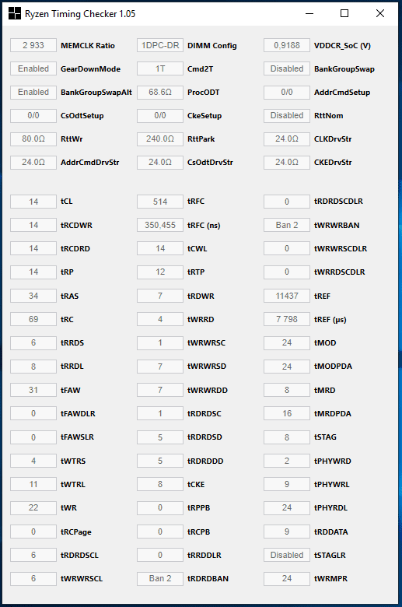
Task: Click the AddrCmdDrvStr value field
Action: pyautogui.click(x=33, y=162)
